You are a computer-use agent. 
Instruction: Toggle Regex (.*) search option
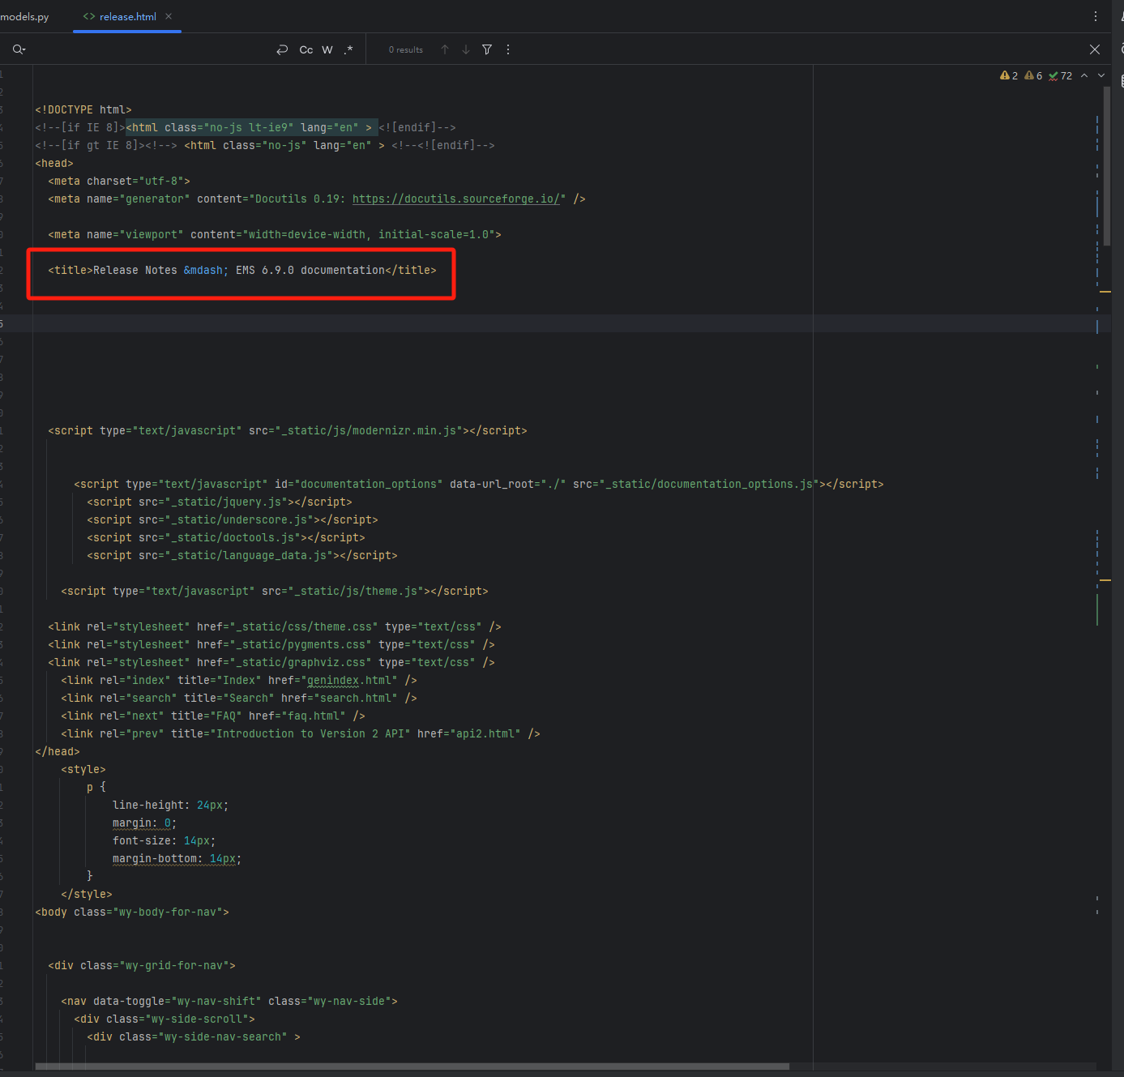click(x=348, y=49)
